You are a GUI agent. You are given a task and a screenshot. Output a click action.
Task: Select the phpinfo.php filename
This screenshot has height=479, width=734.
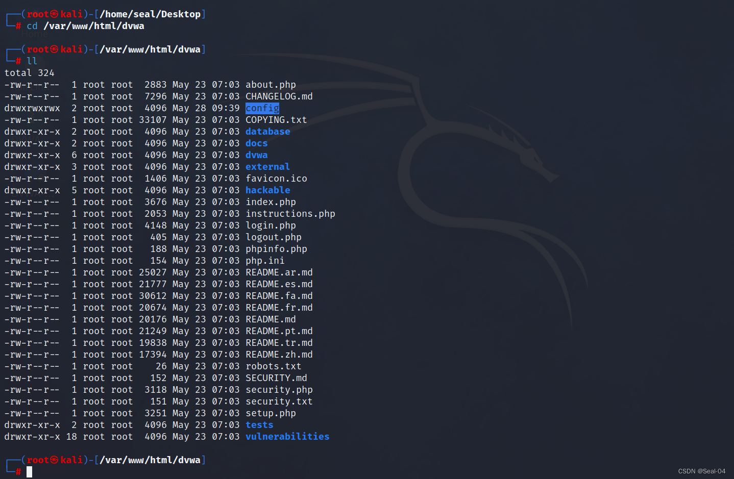tap(276, 249)
